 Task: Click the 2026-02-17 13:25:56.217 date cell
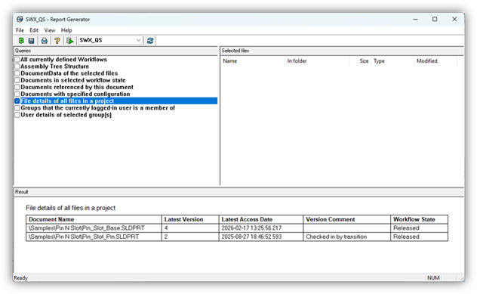261,228
